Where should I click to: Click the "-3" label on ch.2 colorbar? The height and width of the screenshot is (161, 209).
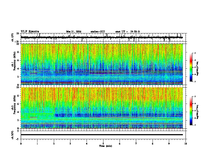194,97
